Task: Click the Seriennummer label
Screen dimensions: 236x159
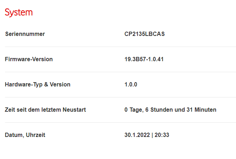Action: pyautogui.click(x=25, y=34)
